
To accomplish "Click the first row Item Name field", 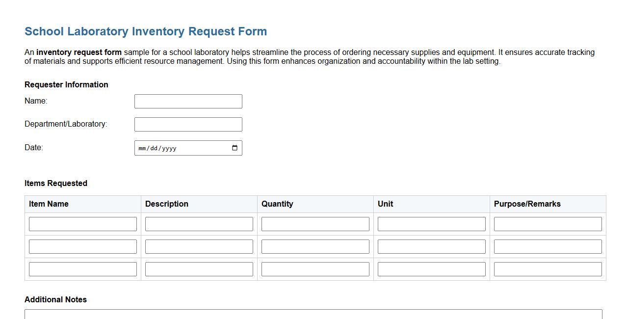I will click(82, 223).
